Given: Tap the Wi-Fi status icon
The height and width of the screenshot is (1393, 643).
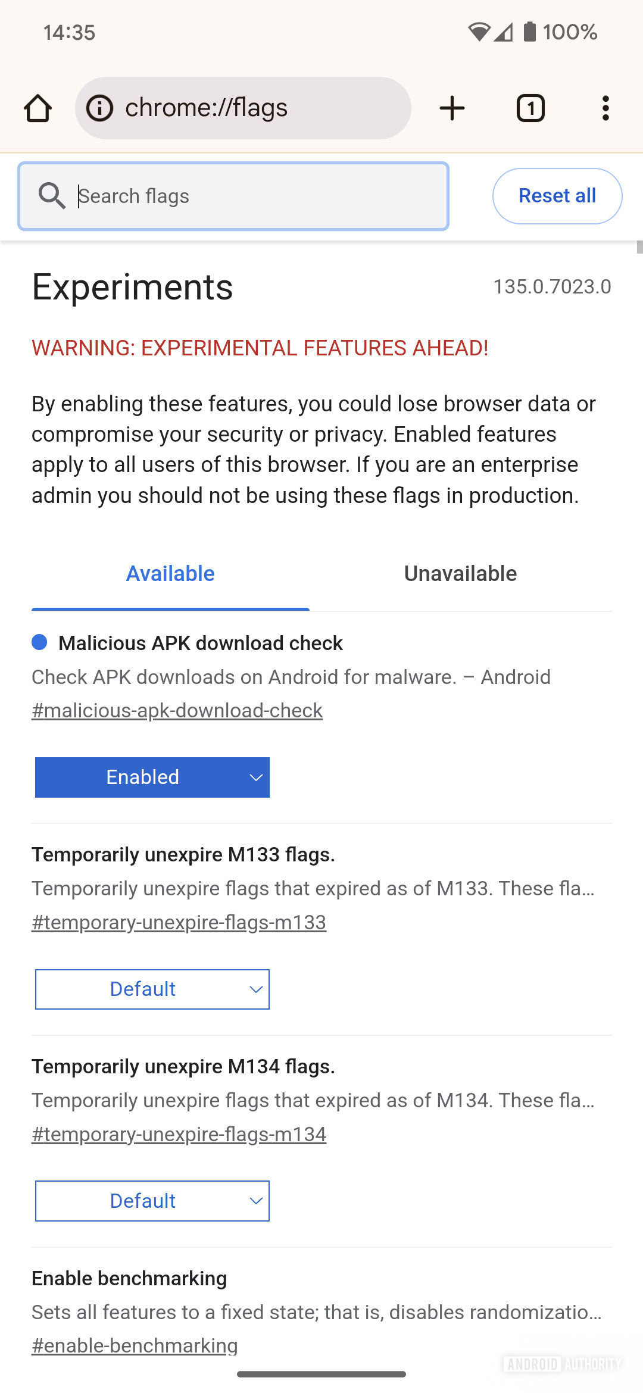Looking at the screenshot, I should coord(479,32).
